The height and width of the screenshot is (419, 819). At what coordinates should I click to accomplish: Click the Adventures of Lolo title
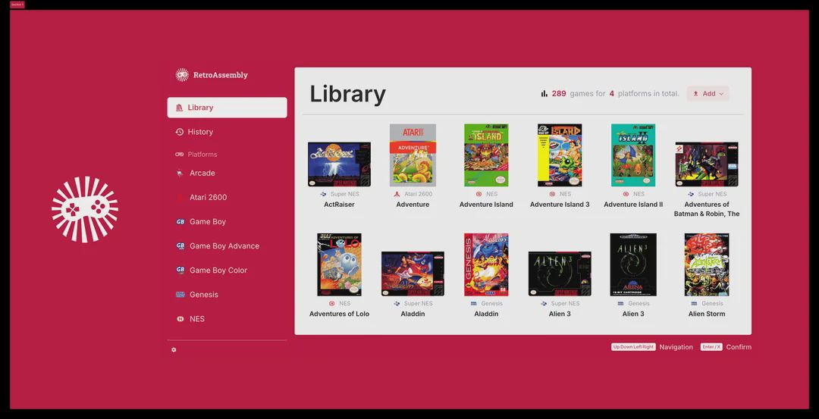point(339,314)
